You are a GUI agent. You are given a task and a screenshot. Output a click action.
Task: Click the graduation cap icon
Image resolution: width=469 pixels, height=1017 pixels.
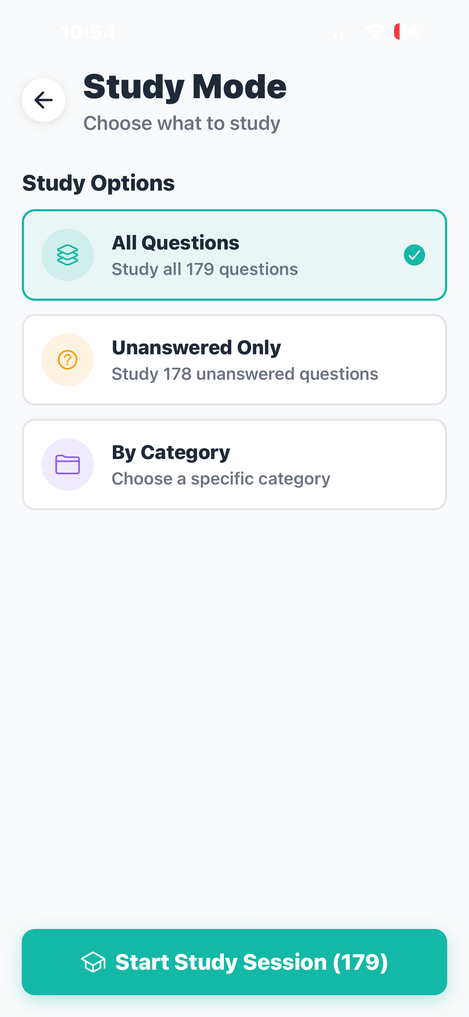pyautogui.click(x=93, y=962)
